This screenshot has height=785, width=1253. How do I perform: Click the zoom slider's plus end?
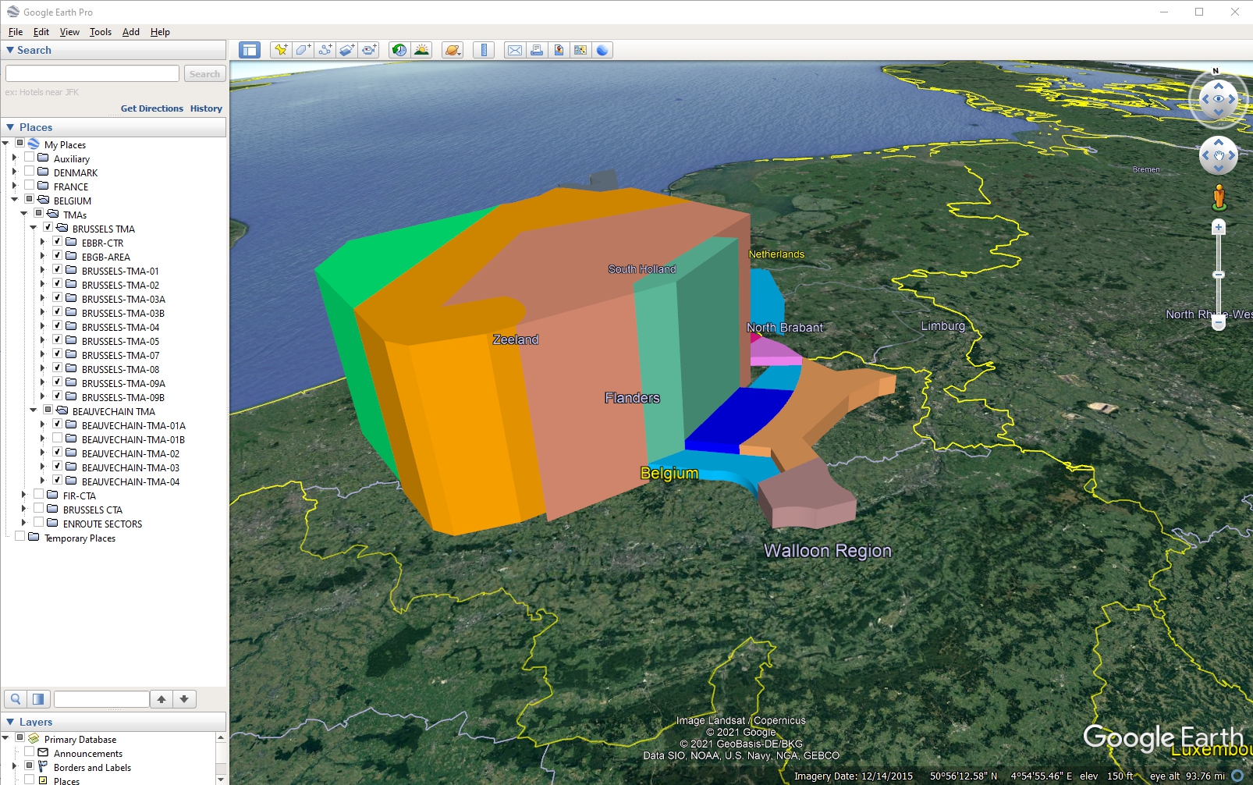(x=1219, y=228)
